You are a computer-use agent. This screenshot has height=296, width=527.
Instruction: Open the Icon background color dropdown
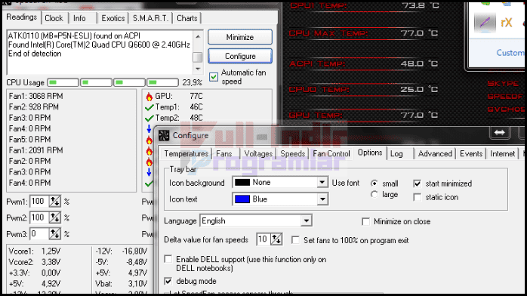click(x=322, y=183)
